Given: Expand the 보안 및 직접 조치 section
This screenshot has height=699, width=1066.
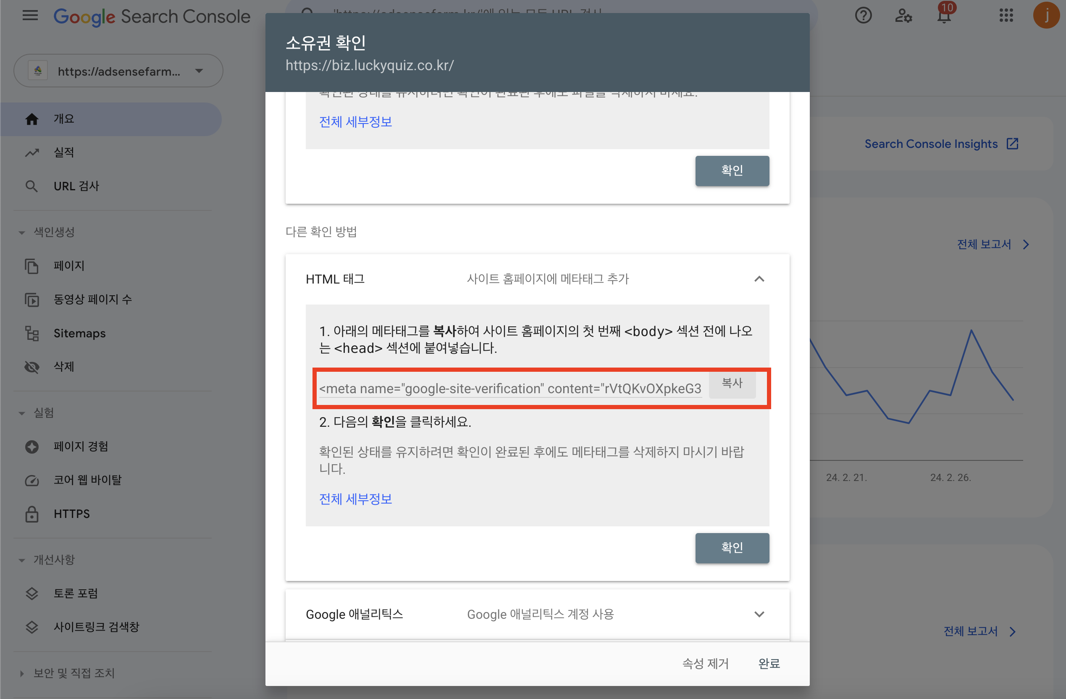Looking at the screenshot, I should click(22, 673).
